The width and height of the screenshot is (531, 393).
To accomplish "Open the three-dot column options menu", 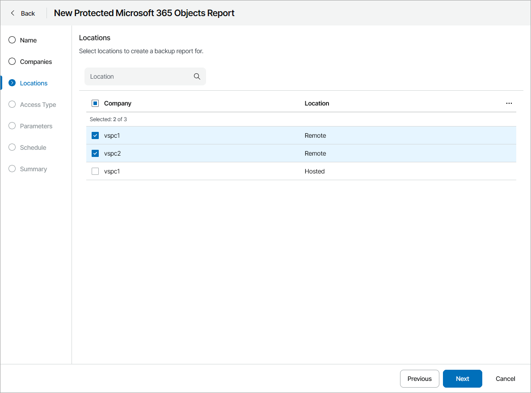I will [x=509, y=103].
